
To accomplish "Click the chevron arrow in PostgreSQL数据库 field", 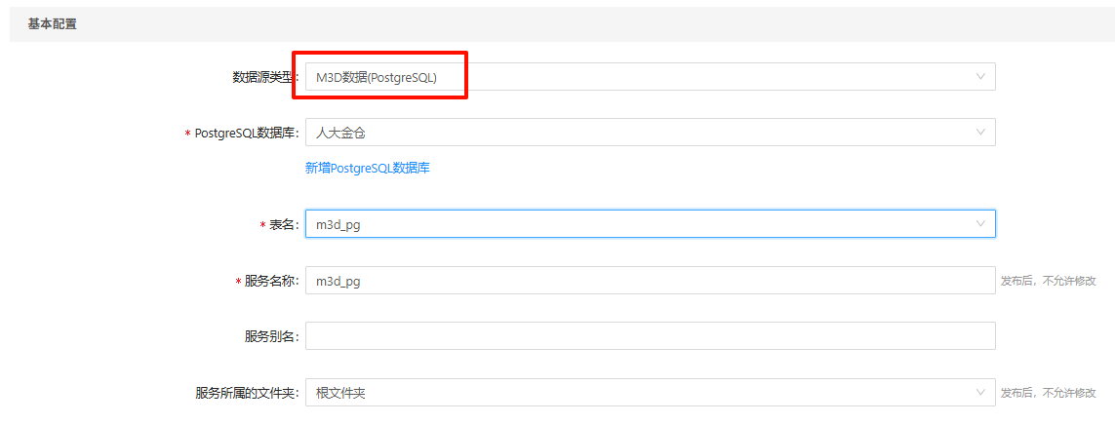I will point(980,133).
